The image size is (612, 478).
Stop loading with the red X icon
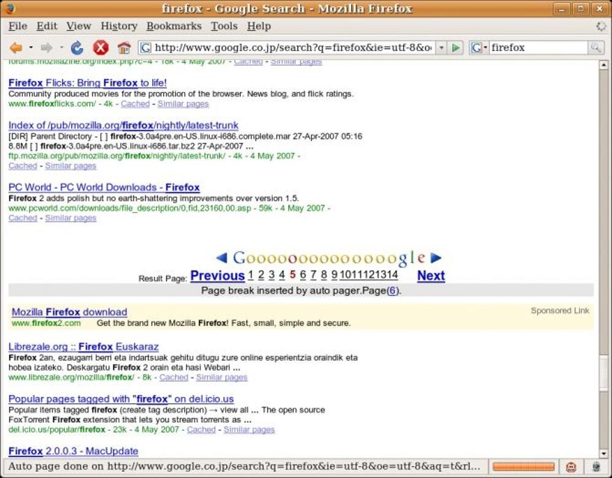[x=101, y=48]
